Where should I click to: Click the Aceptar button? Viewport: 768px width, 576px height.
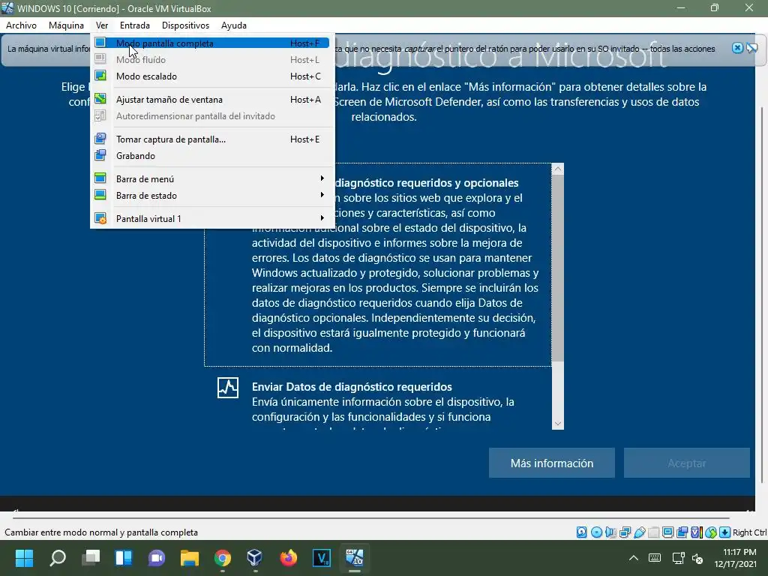tap(687, 463)
